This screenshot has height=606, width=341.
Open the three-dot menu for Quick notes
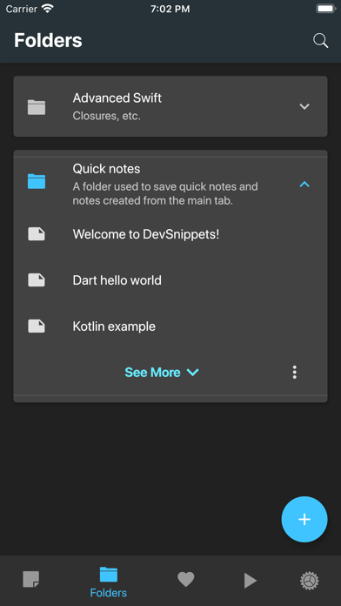(x=295, y=372)
